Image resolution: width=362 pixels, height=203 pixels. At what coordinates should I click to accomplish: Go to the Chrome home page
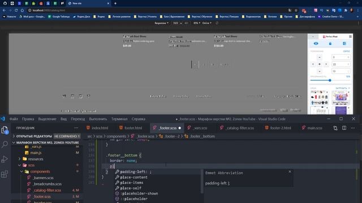point(22,10)
